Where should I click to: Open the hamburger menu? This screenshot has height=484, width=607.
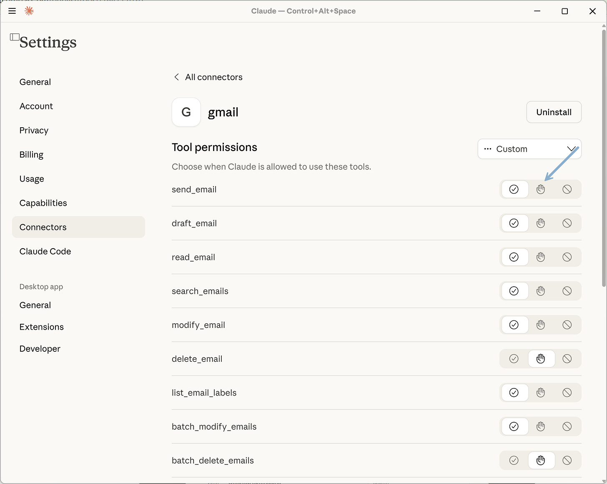click(12, 11)
